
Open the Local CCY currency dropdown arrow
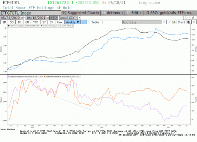pyautogui.click(x=79, y=18)
